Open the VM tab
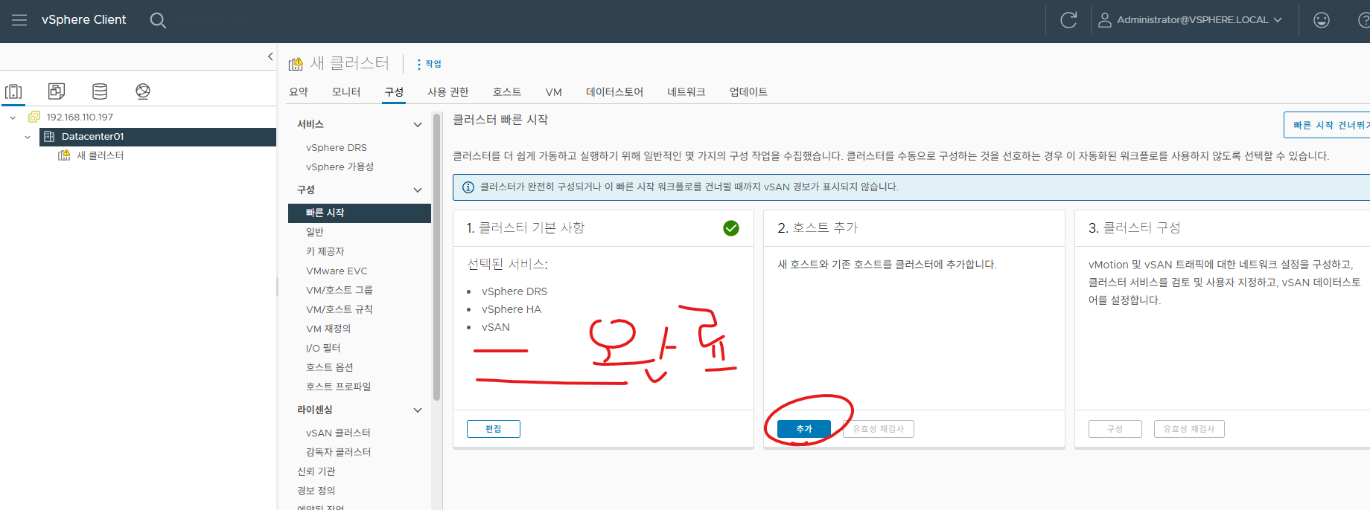 [x=553, y=92]
